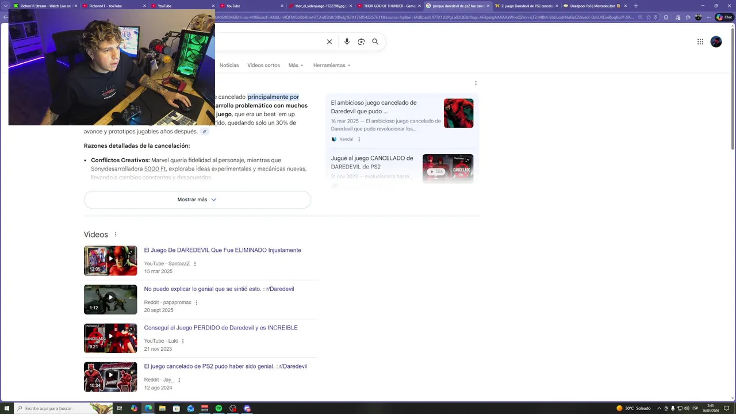This screenshot has width=736, height=414.
Task: Close the Deadpool Ps3 MercadoLibre tab
Action: point(626,6)
